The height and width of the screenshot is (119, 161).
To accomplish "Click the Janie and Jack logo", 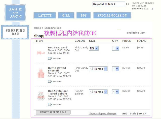I will [x=15, y=13].
